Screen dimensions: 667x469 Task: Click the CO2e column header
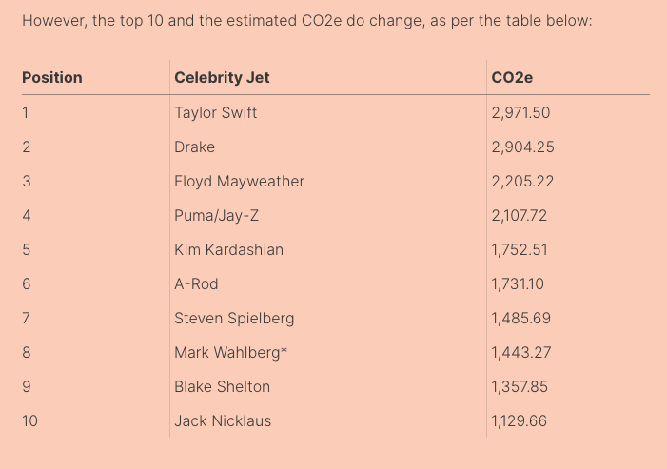click(512, 77)
